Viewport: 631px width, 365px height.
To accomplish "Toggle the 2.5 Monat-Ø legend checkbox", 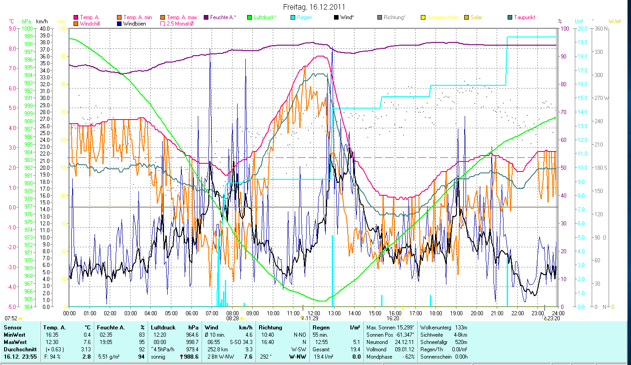I will pos(162,23).
